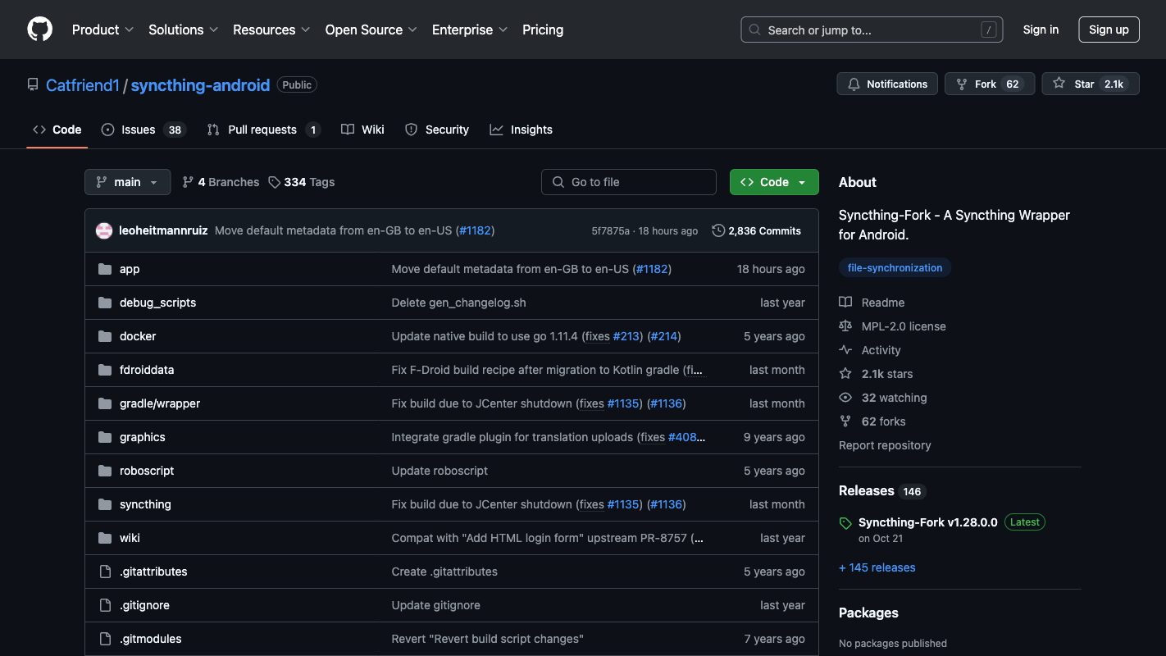Click the .gitattributes file icon

105,572
